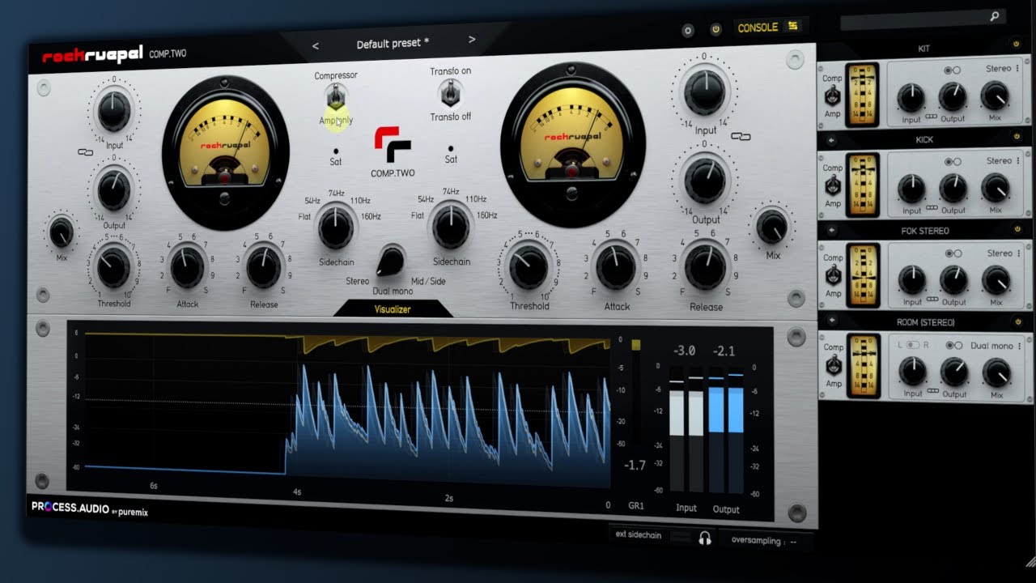This screenshot has height=583, width=1036.
Task: Click the left channel Input knob
Action: point(114,112)
